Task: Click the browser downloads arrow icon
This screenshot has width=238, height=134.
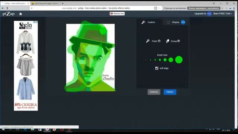Action: [234, 8]
